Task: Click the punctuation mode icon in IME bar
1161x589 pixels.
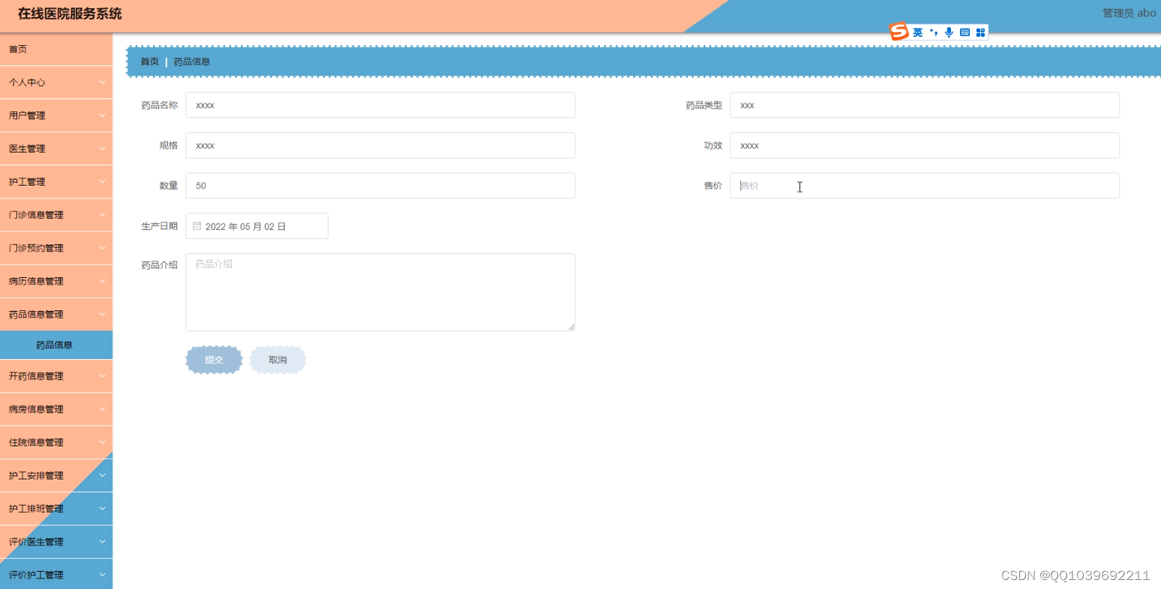Action: (934, 32)
